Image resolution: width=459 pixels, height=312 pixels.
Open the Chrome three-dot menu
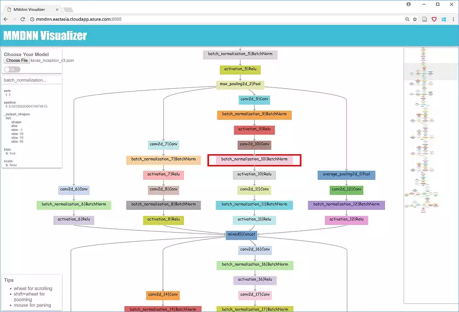tap(453, 19)
